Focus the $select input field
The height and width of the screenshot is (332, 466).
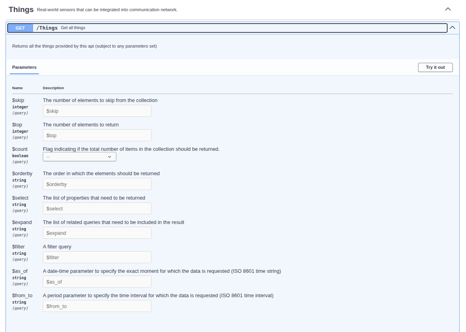pos(97,208)
